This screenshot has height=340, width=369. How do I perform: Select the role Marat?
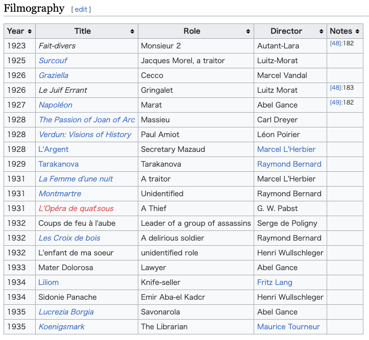point(151,105)
